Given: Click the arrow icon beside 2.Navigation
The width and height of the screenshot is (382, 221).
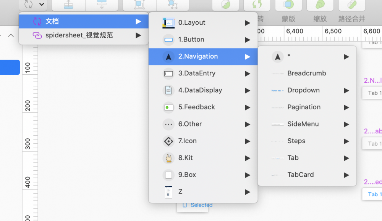Looking at the screenshot, I should point(168,57).
